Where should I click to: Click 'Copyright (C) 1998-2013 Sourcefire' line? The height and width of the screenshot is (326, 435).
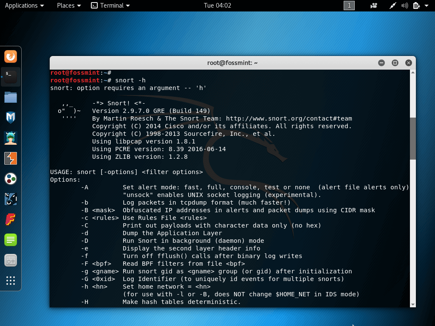pos(184,134)
